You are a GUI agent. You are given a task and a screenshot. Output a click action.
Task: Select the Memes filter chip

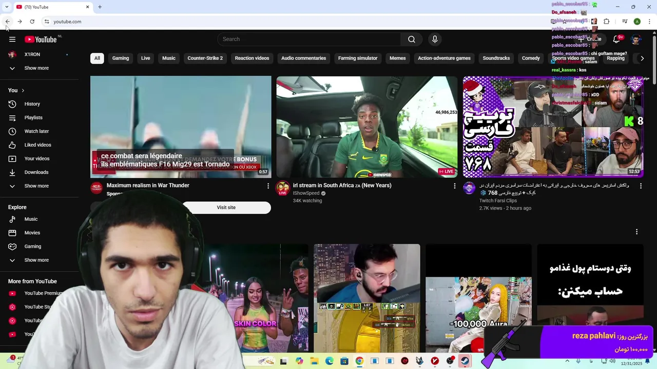click(398, 58)
